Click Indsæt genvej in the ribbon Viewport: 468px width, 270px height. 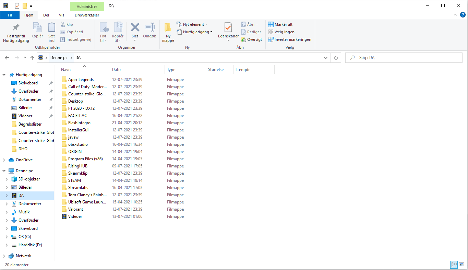[x=76, y=39]
